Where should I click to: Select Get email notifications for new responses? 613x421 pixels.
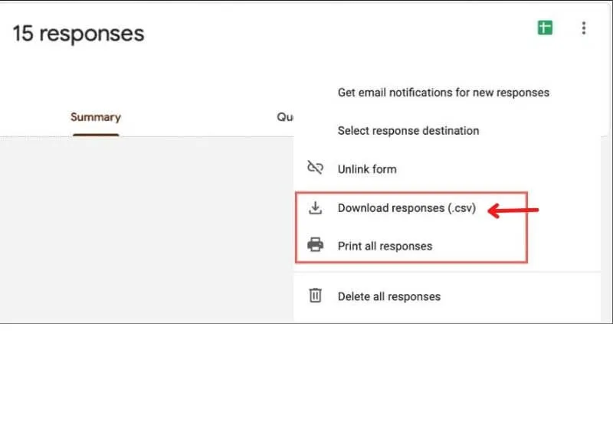[x=443, y=92]
